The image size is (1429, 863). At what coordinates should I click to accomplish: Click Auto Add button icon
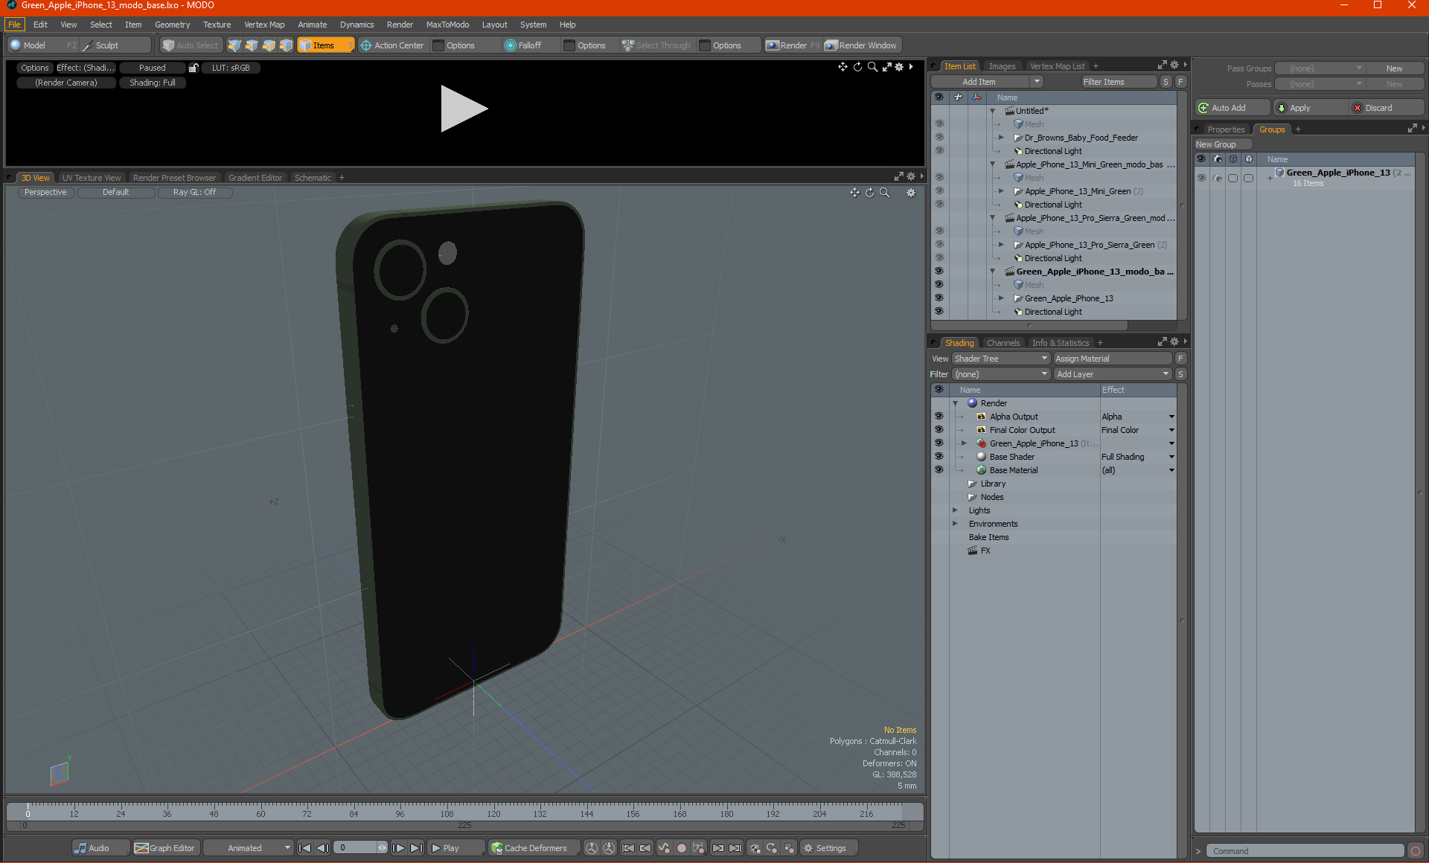pyautogui.click(x=1203, y=108)
